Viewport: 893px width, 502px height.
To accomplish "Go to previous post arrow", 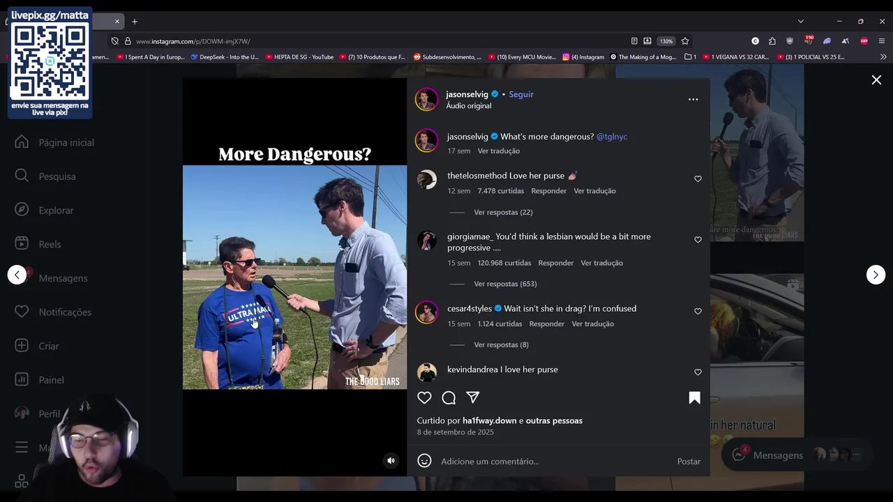I will pos(17,275).
